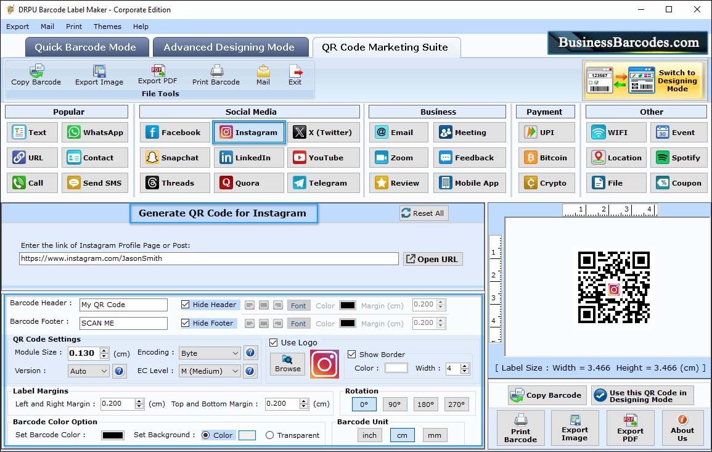Choose the Snapchat QR type
This screenshot has width=712, height=452.
175,158
